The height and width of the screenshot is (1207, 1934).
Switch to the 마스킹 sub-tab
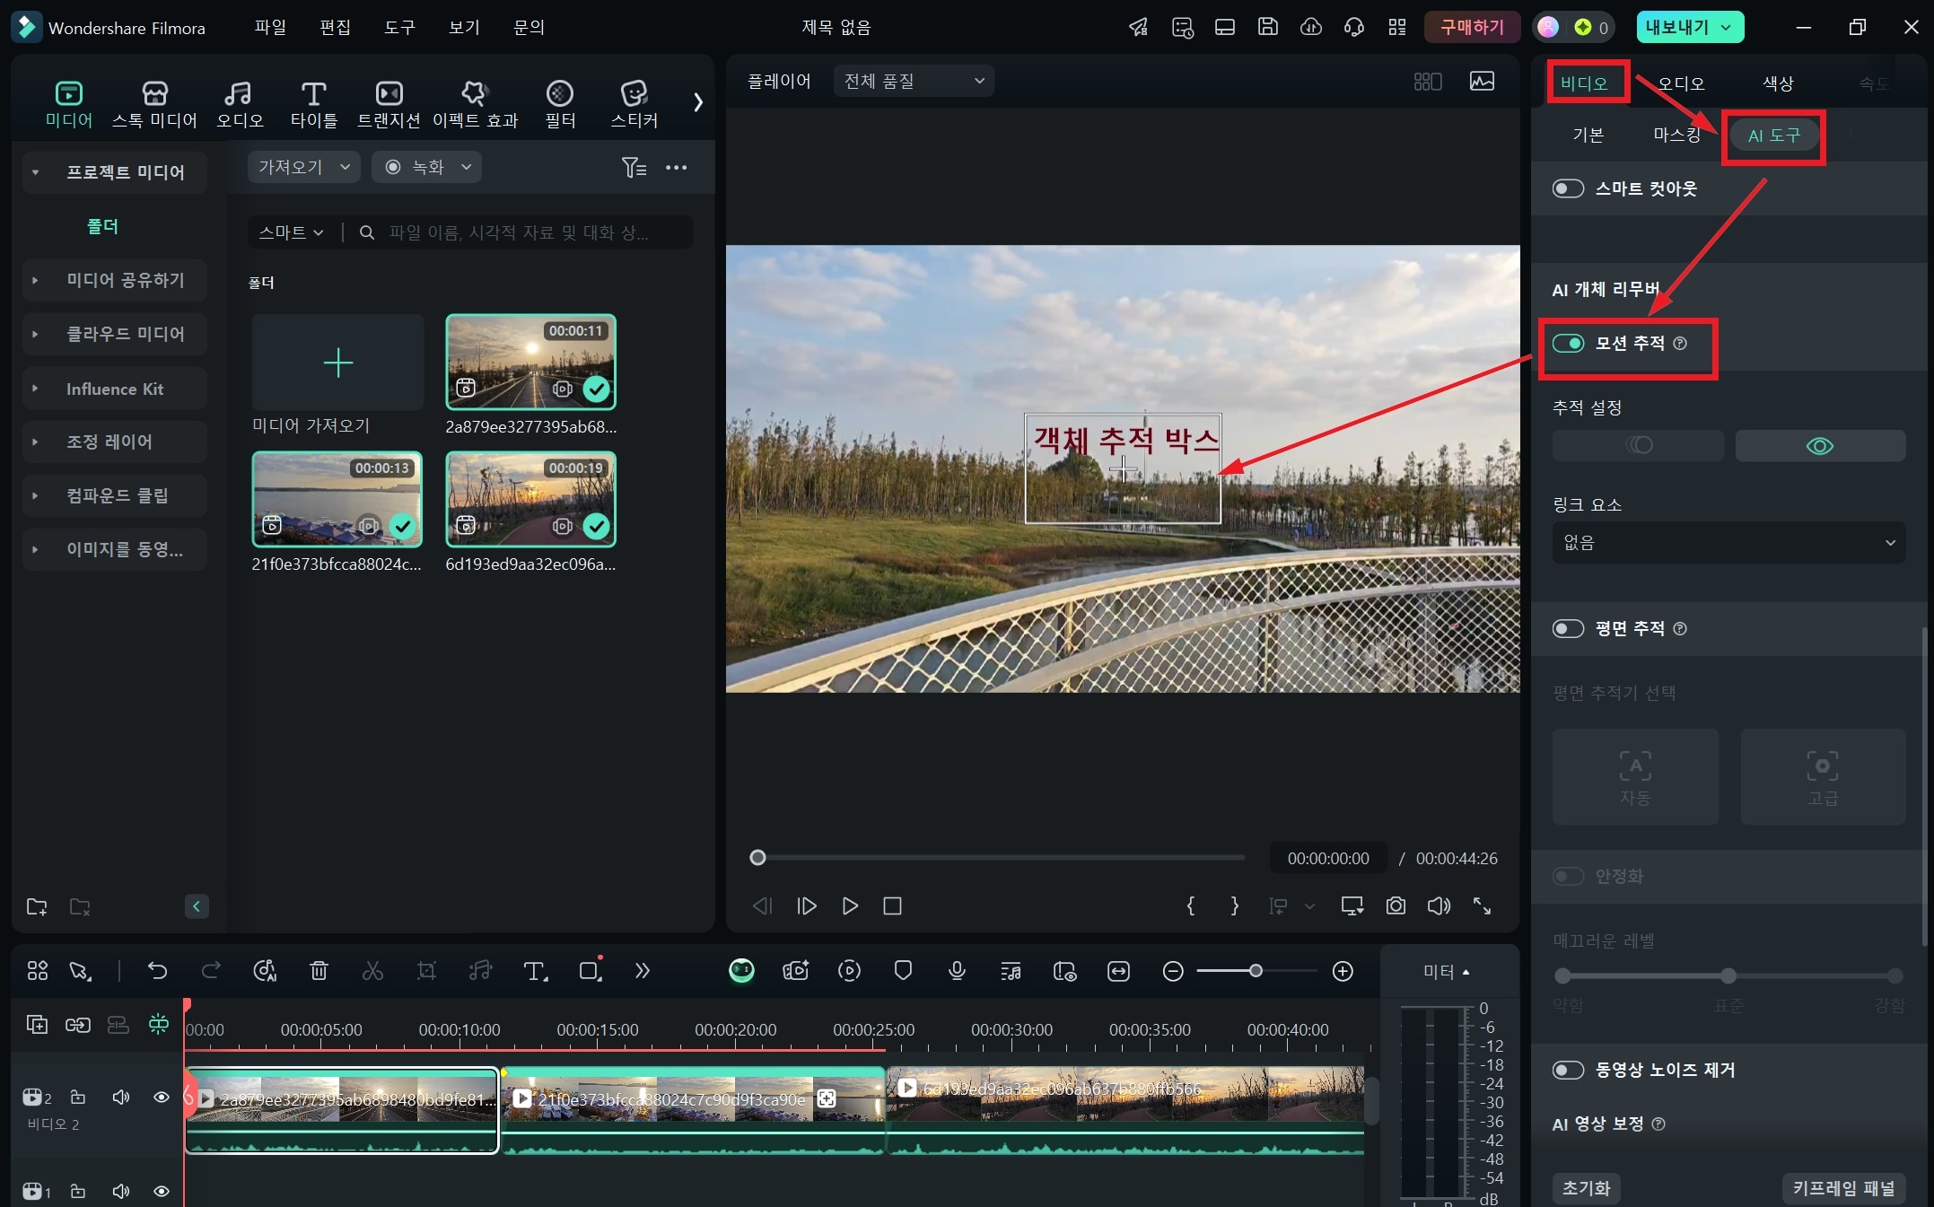pos(1676,135)
